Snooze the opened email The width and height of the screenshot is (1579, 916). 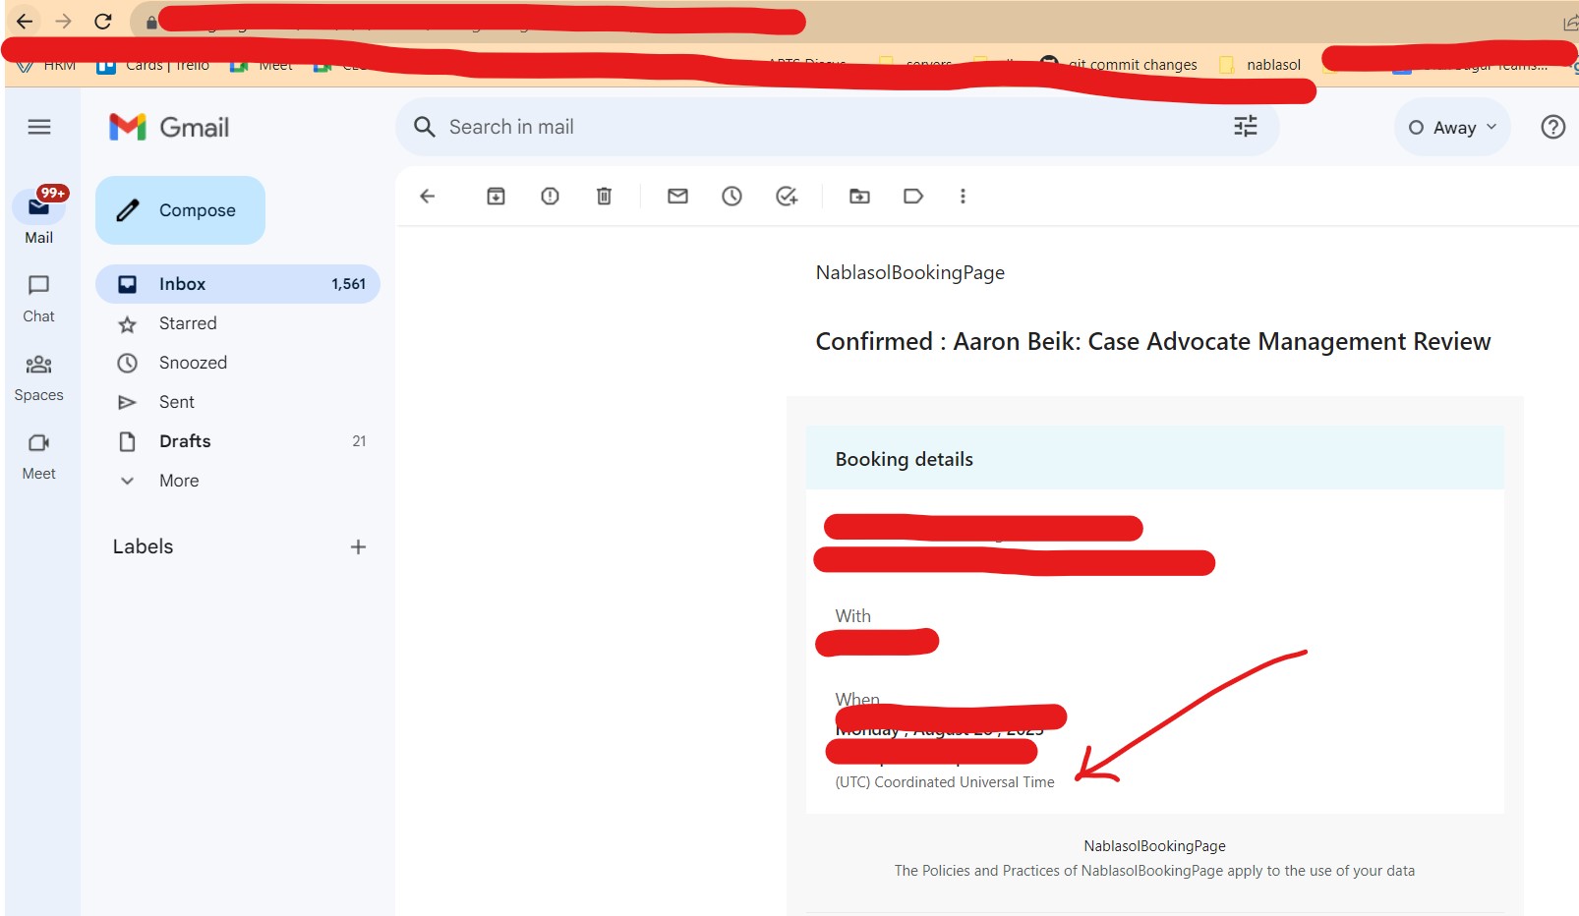coord(731,196)
